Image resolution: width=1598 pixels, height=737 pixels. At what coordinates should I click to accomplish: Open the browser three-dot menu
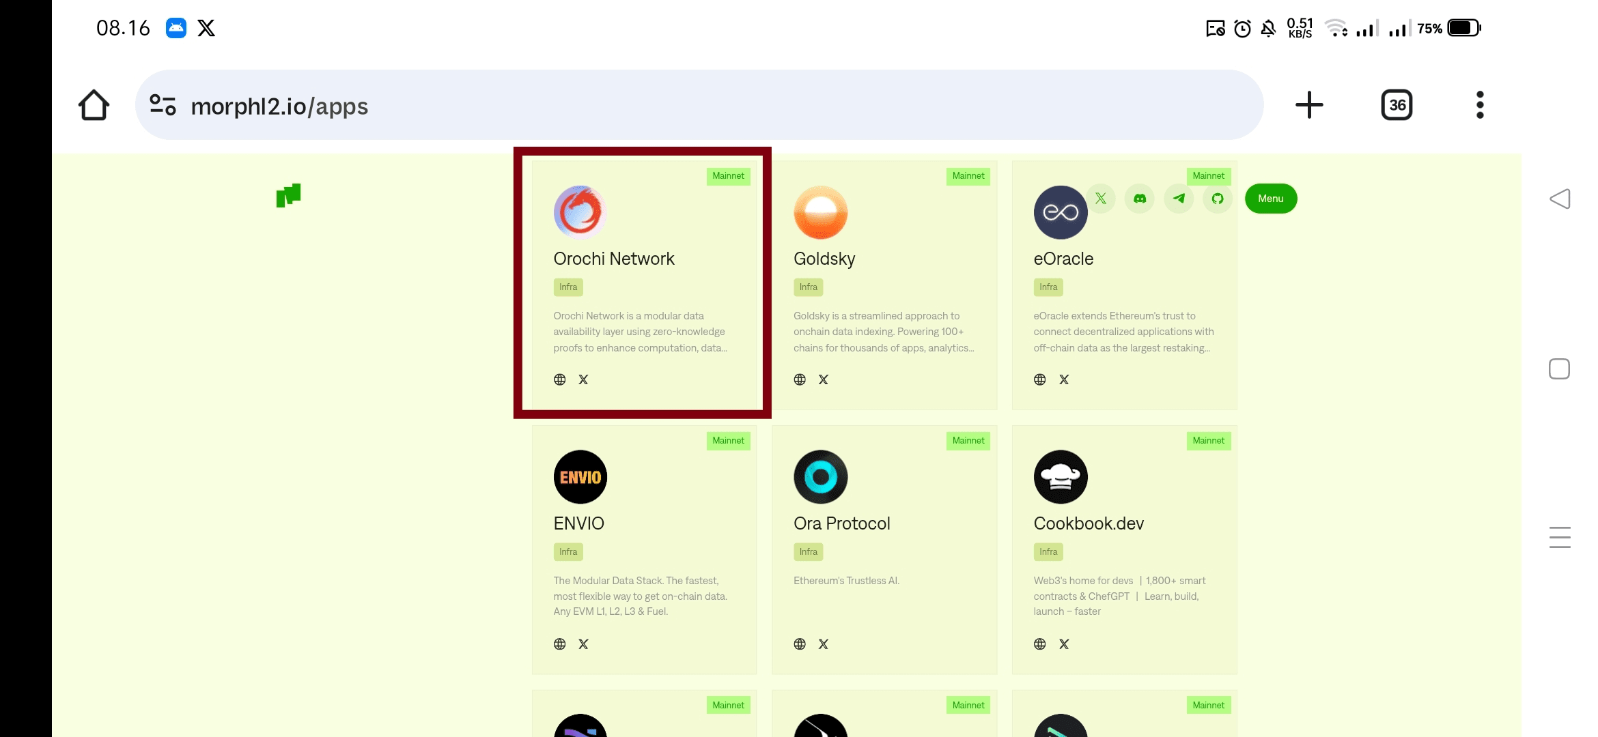coord(1479,105)
